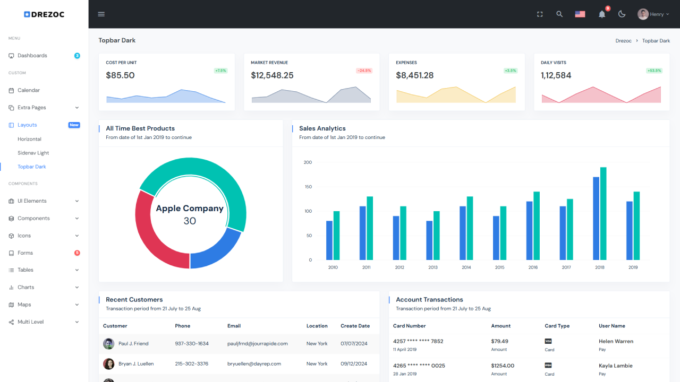Click the US flag language icon

pyautogui.click(x=580, y=14)
